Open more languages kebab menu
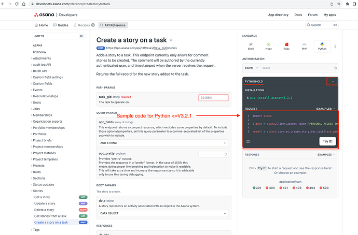This screenshot has width=358, height=235. coord(335,46)
